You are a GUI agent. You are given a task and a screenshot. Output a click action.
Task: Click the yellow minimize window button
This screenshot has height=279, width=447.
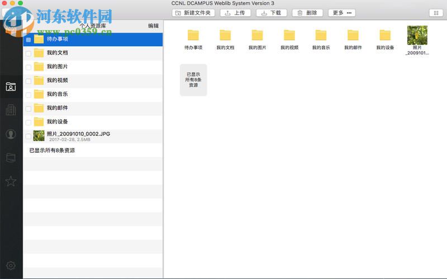12,3
